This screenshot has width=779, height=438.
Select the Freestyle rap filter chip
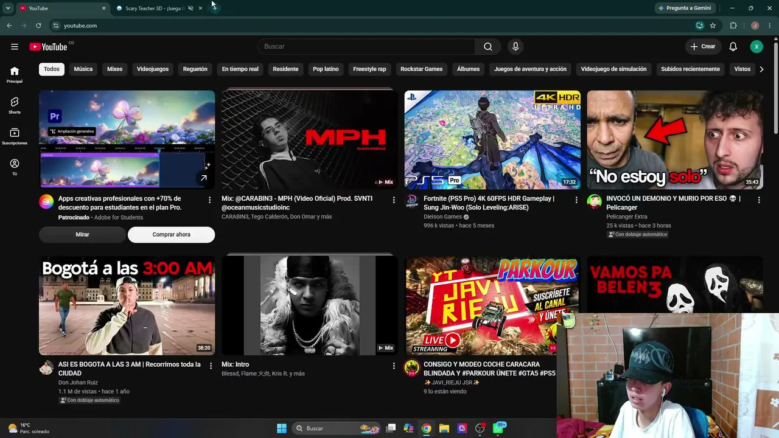tap(370, 69)
